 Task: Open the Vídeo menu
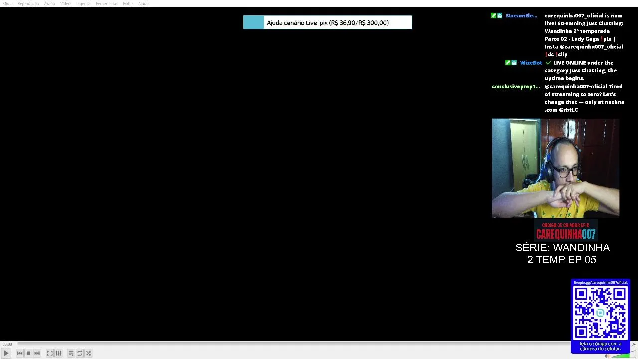click(65, 3)
